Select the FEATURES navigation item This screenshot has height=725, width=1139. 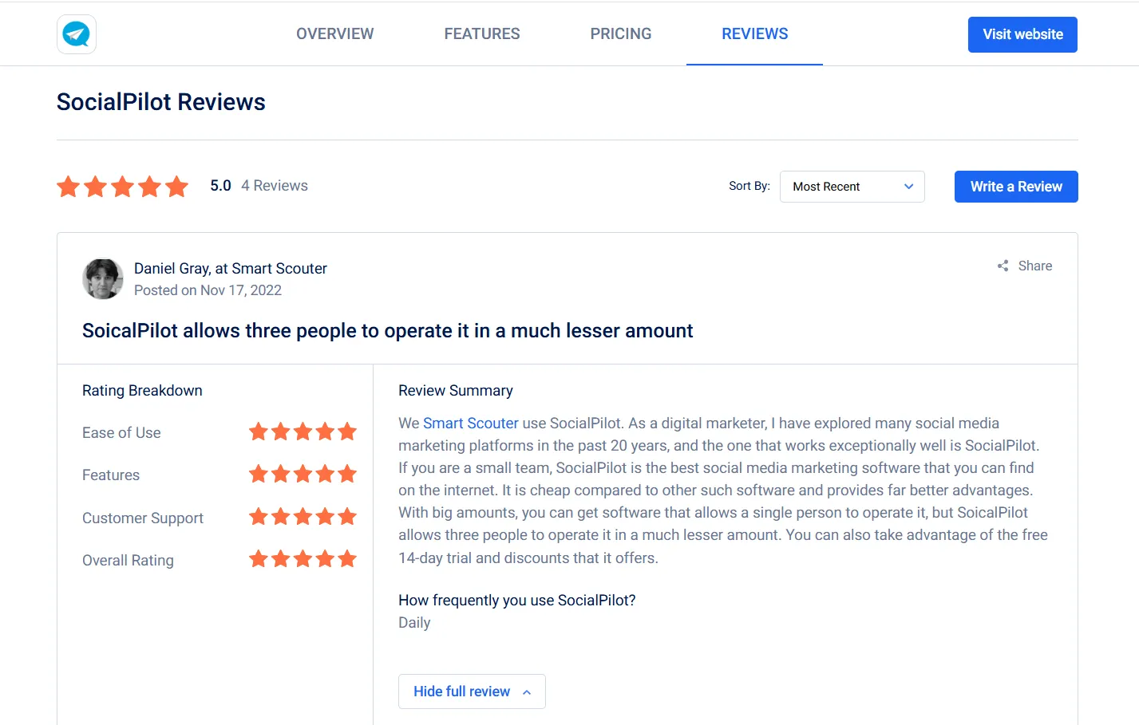[x=482, y=33]
